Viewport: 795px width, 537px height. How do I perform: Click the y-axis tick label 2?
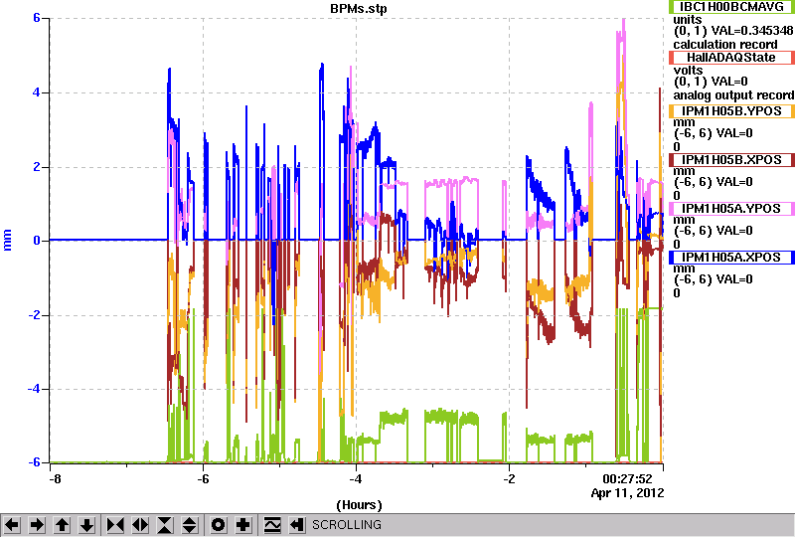coord(37,167)
